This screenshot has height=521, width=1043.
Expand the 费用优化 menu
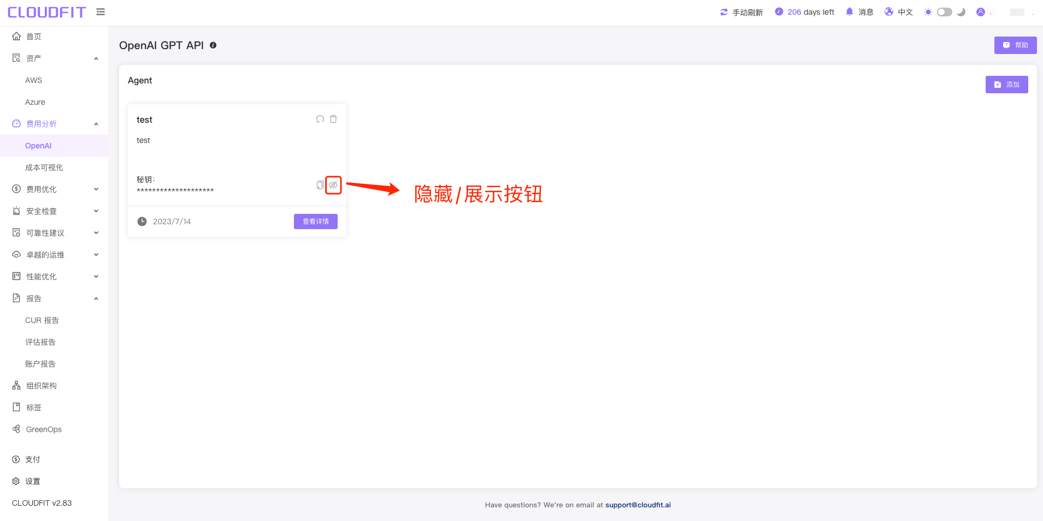[54, 189]
